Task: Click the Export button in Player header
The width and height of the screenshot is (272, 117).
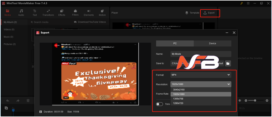Action: point(209,13)
